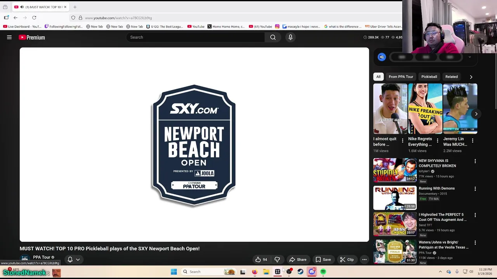Open the options menu for the NEW SHYVANA video

475,161
